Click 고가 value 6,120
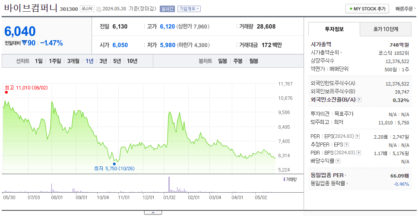The image size is (418, 216). [x=168, y=27]
